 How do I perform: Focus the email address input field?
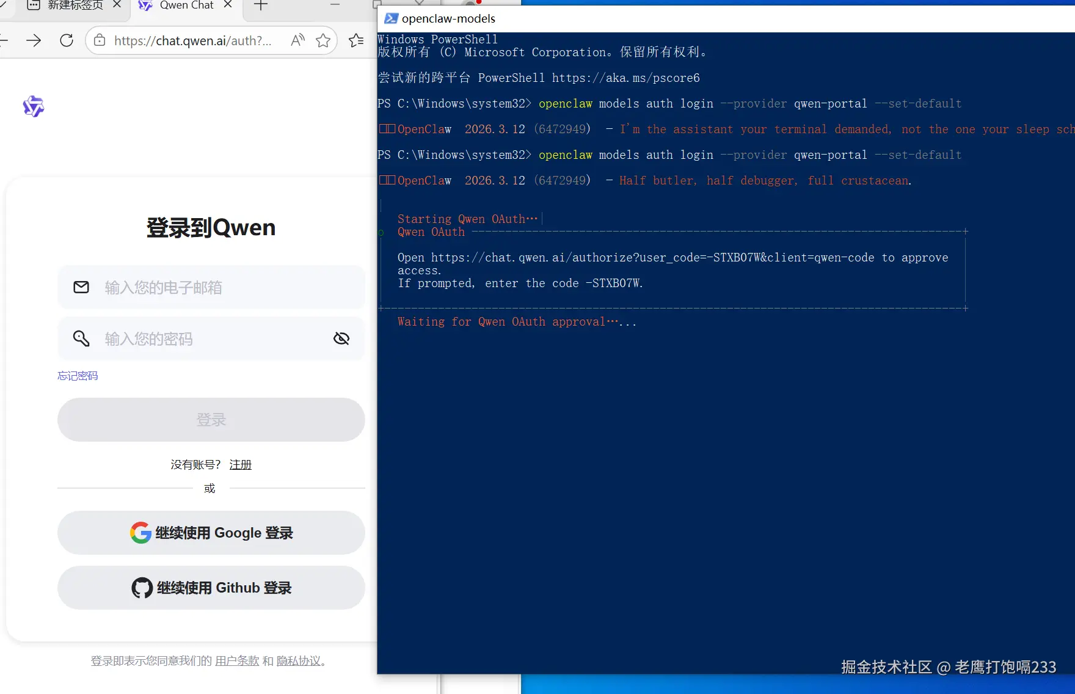pos(211,287)
